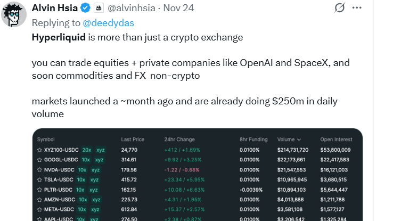Viewport: 393px width, 221px height.
Task: Click the AMZN-USDC star icon
Action: 39,199
